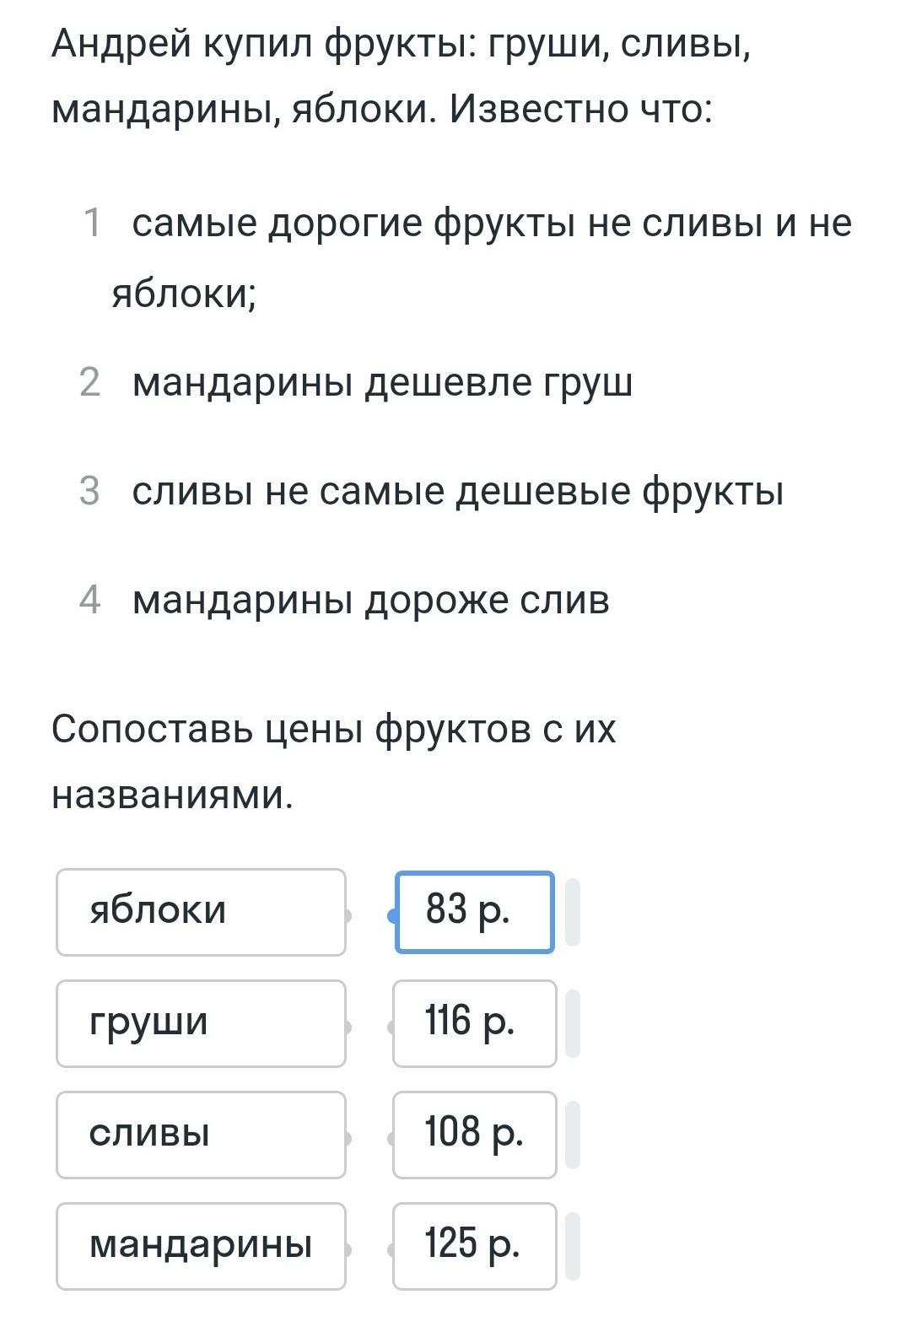Click condition 3 about сливы
Image resolution: width=911 pixels, height=1343 pixels.
[x=458, y=492]
